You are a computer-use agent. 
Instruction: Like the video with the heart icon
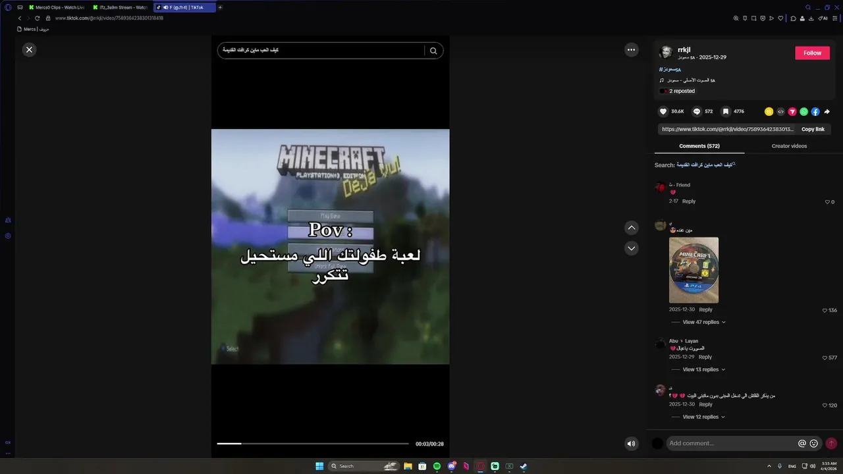tap(663, 112)
